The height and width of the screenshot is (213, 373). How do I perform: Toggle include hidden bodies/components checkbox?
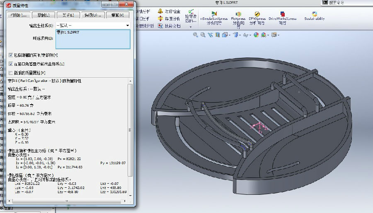11,55
